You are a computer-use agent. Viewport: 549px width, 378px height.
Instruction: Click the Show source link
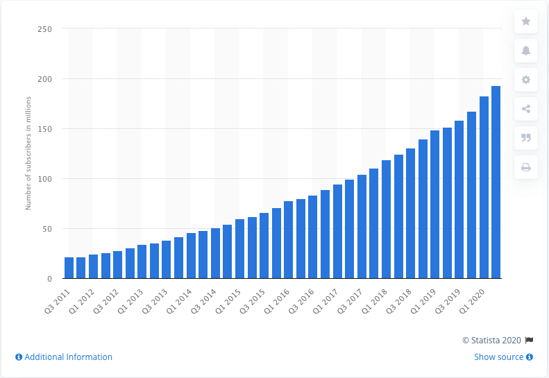[x=499, y=357]
